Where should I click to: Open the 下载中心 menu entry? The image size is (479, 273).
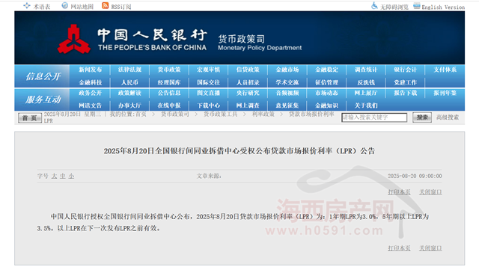pos(209,105)
